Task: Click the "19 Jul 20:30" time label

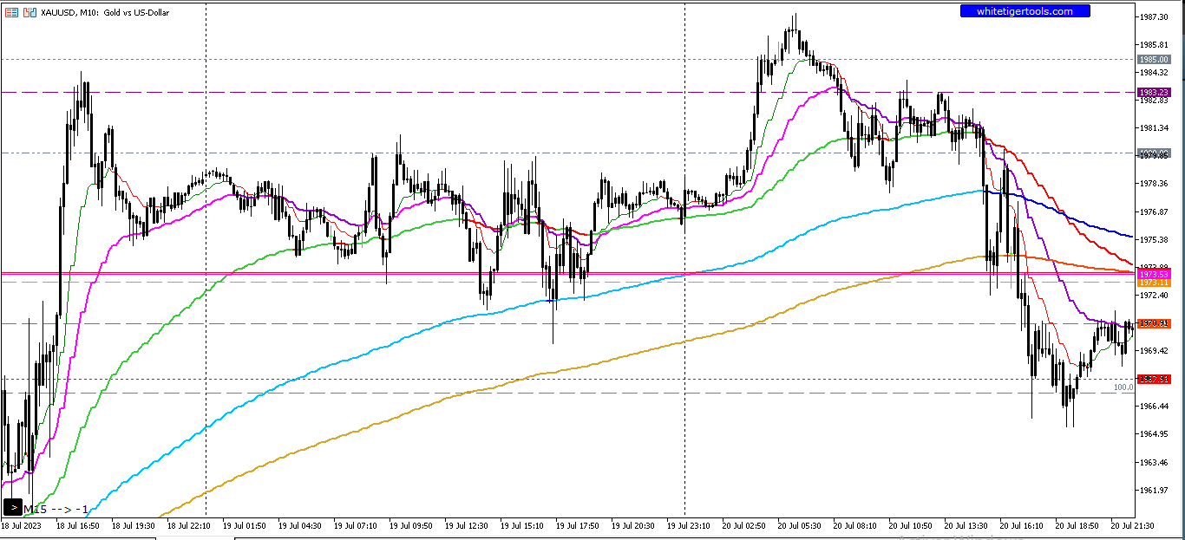Action: point(633,525)
